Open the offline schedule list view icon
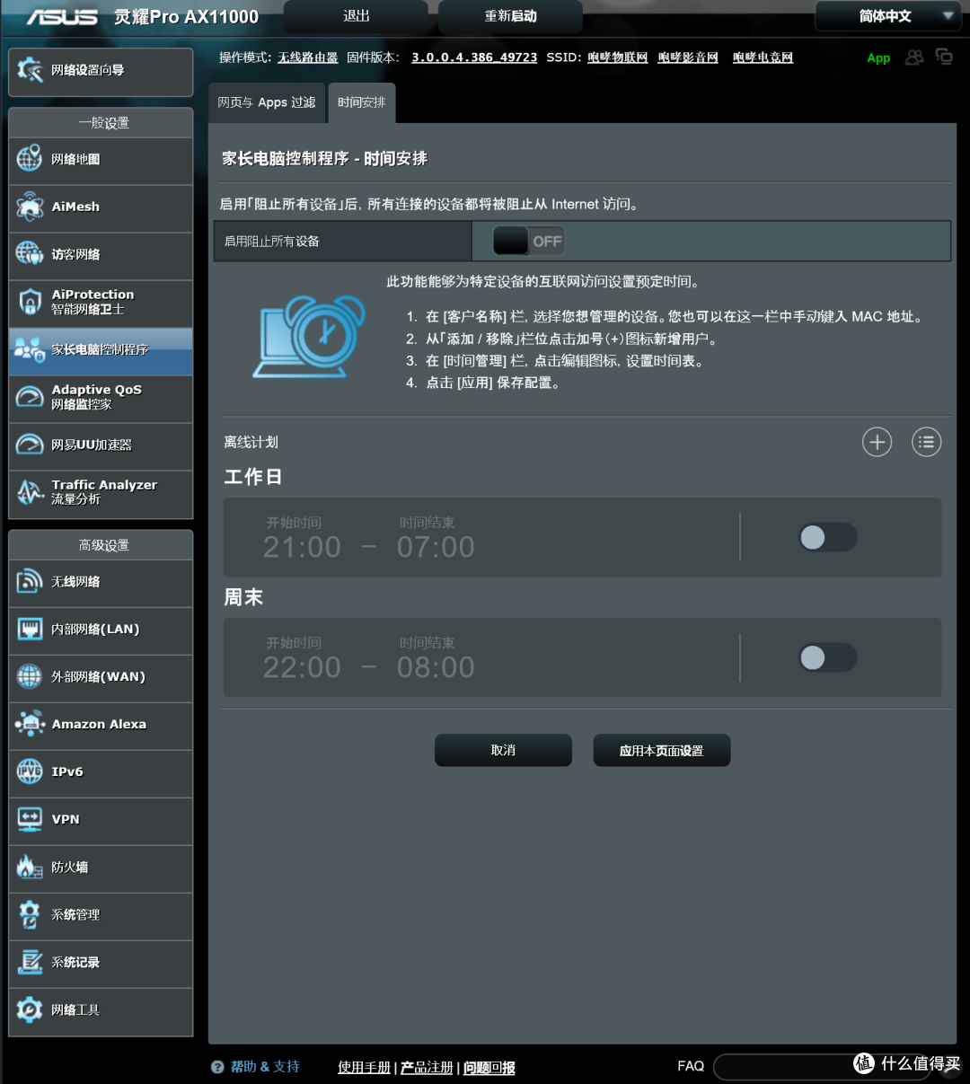The height and width of the screenshot is (1084, 970). 927,442
